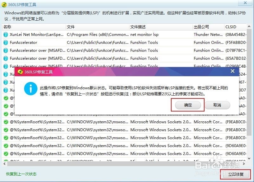Screen dimensions: 254x182
Task: Click the 立即修复 button in main window
Action: tap(236, 174)
